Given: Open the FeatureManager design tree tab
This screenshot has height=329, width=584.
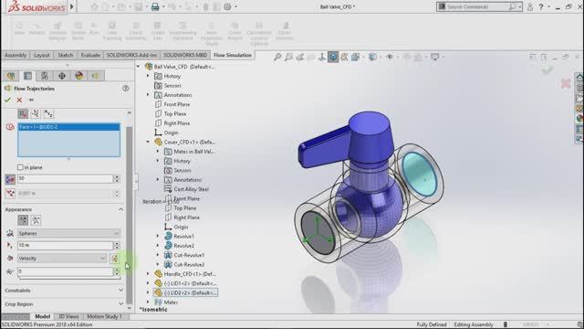Looking at the screenshot, I should [11, 76].
